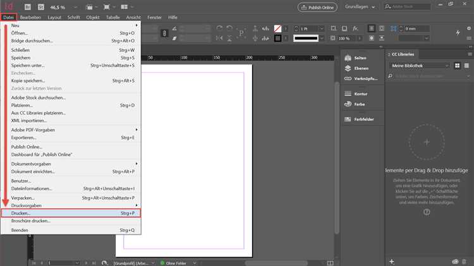The width and height of the screenshot is (474, 266).
Task: Click the Publish Online button
Action: click(317, 7)
